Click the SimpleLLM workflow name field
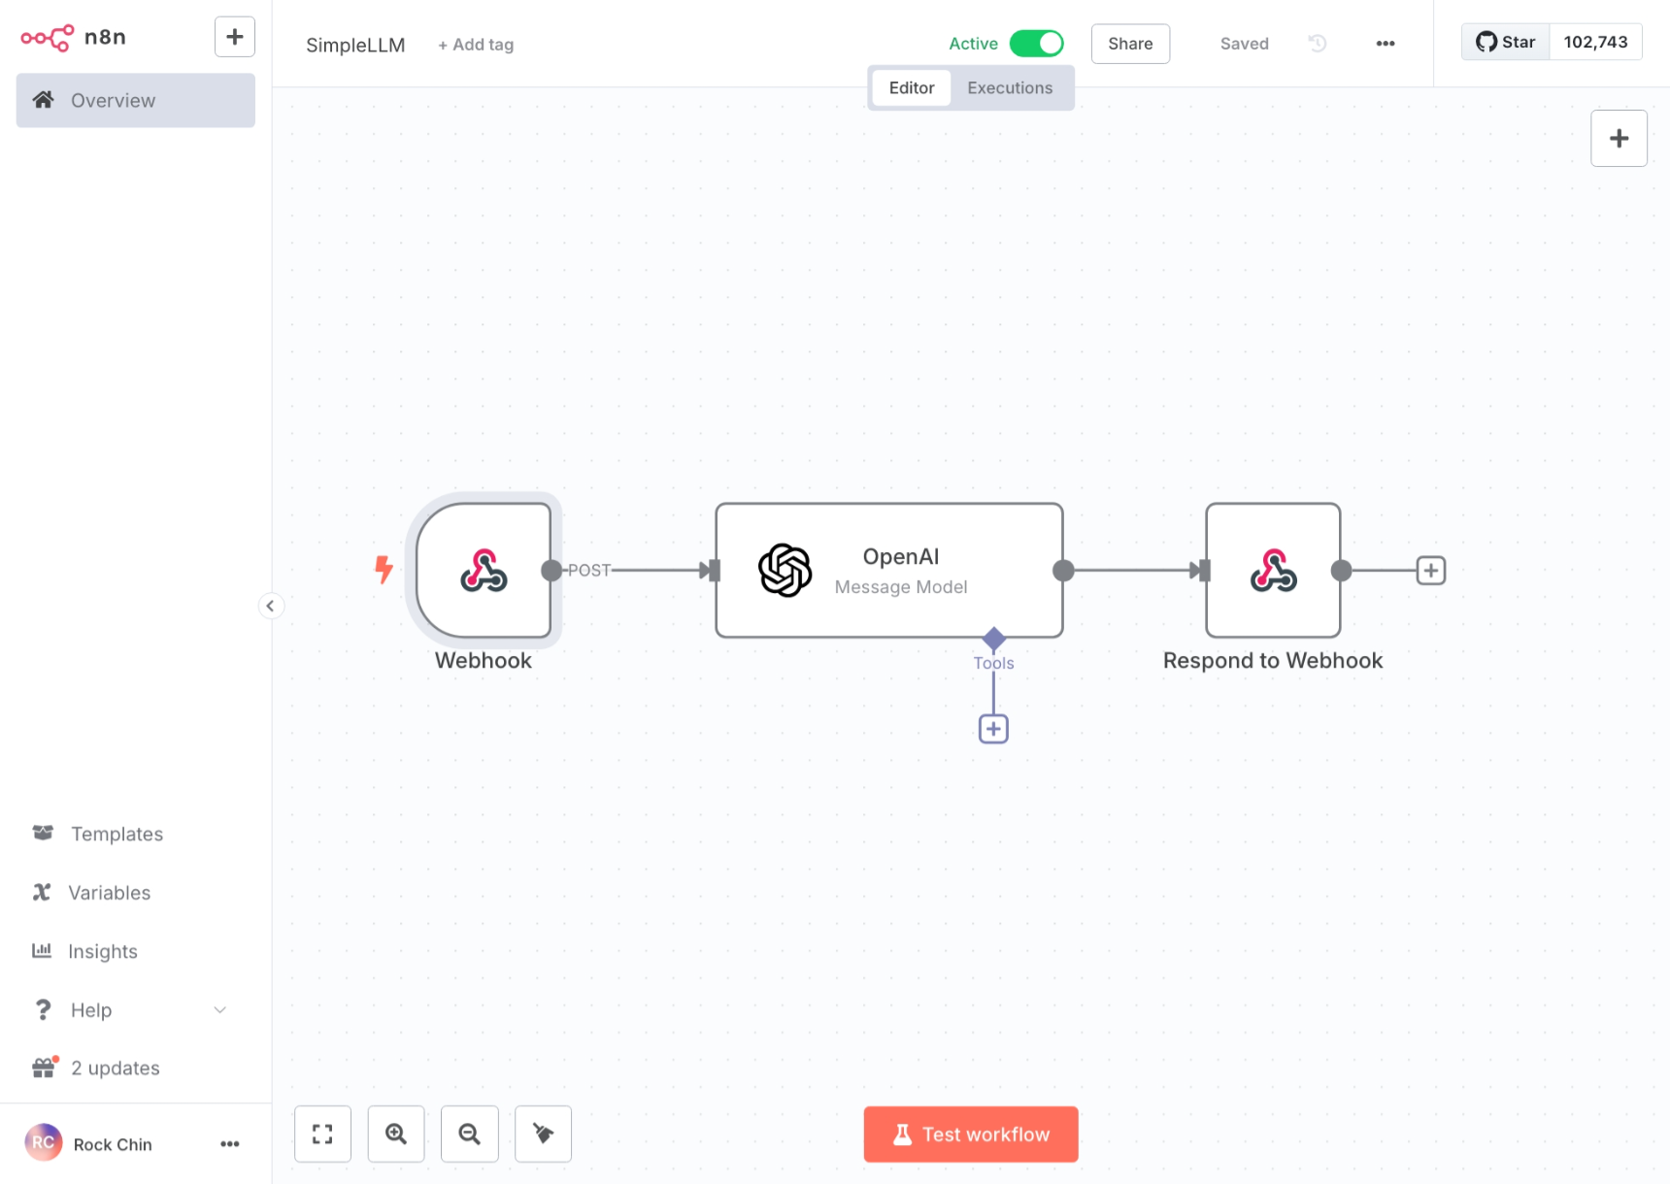The width and height of the screenshot is (1670, 1184). [355, 45]
